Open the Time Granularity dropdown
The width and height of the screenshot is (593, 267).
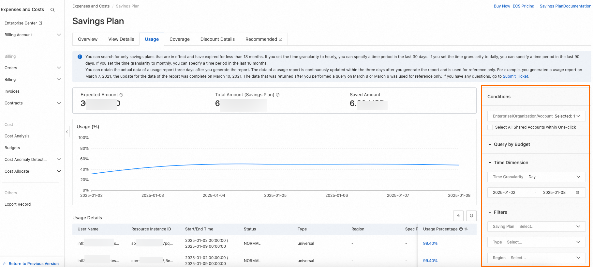[536, 177]
